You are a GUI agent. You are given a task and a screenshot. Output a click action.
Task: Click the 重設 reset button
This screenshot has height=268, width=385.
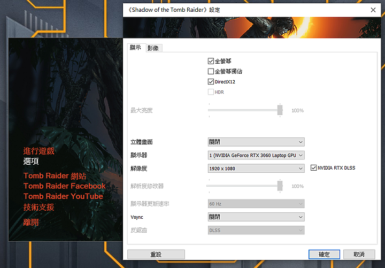click(156, 254)
